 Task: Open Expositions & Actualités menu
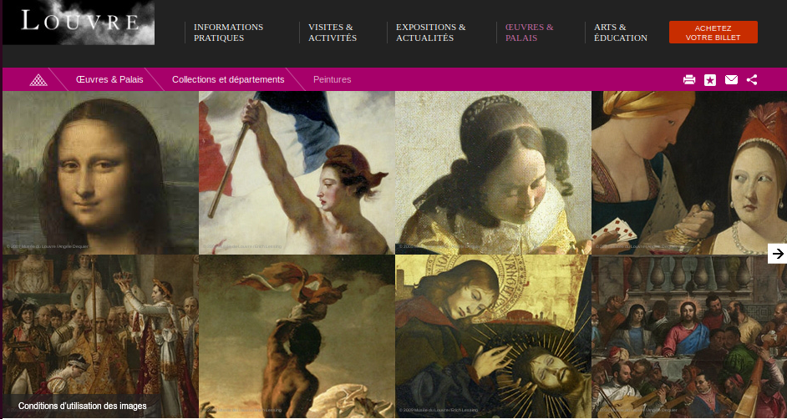coord(430,33)
